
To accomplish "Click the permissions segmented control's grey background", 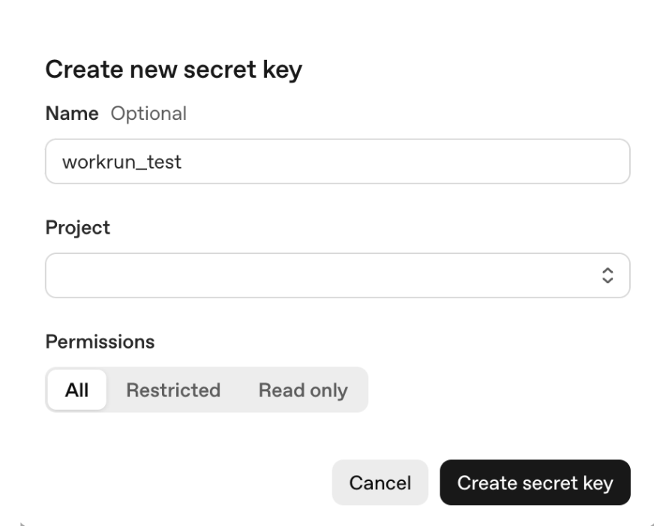I will click(x=359, y=390).
